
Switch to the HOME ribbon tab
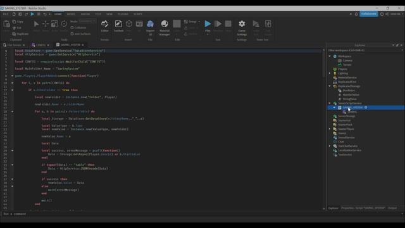tap(58, 14)
